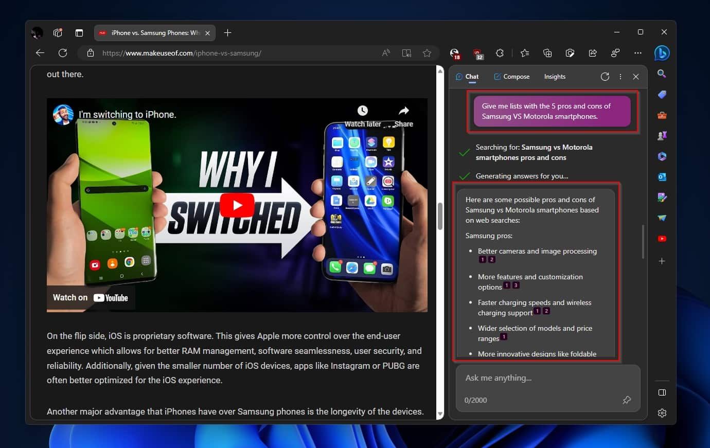Screen dimensions: 710x448
Task: Open Shopping tag icon in sidebar
Action: [x=662, y=94]
